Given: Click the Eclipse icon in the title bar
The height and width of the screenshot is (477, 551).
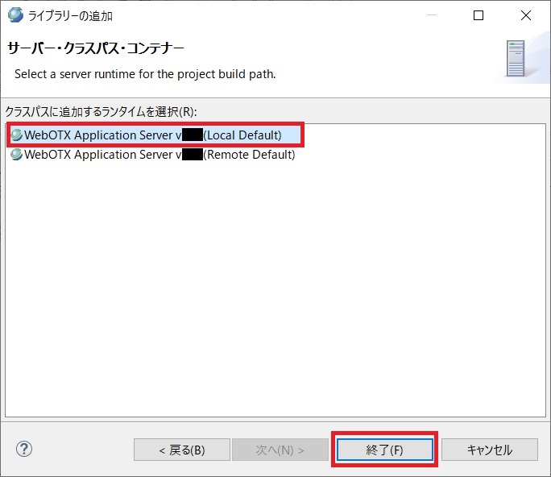Looking at the screenshot, I should (x=15, y=15).
